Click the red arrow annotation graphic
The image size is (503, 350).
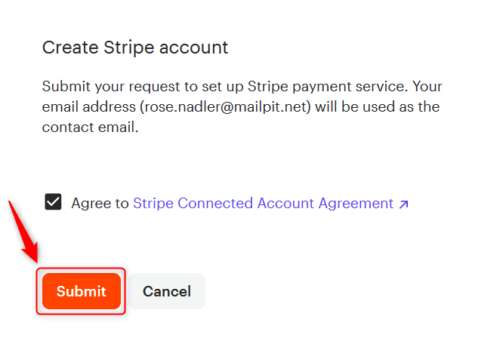tap(23, 232)
